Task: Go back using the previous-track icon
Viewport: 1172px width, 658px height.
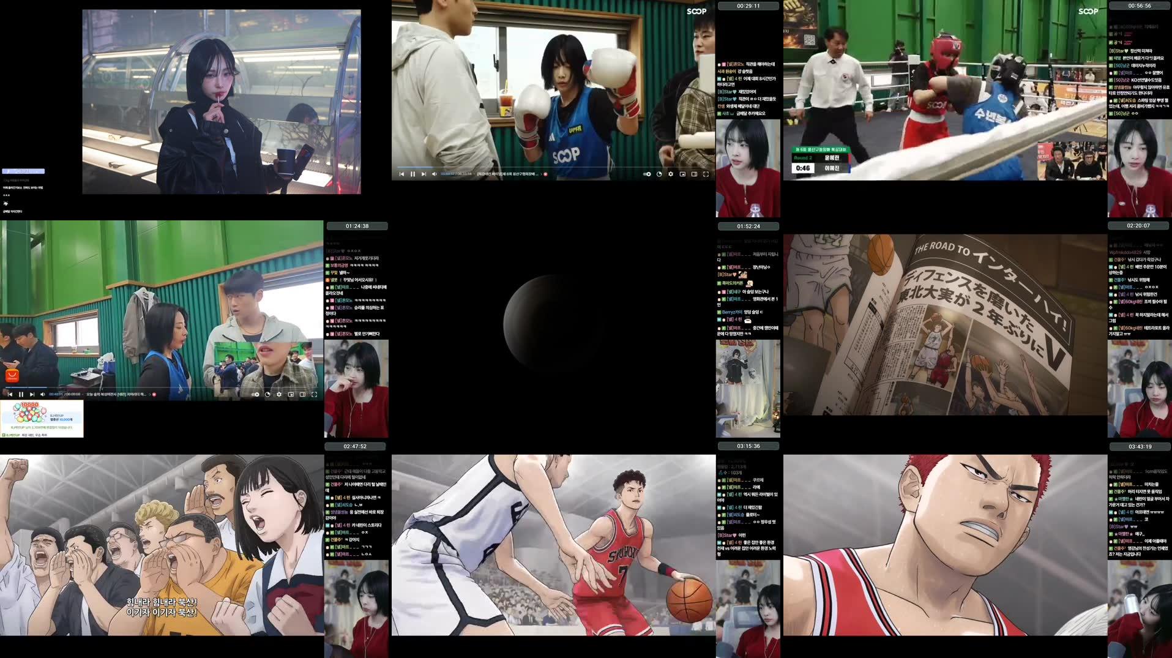Action: [x=401, y=174]
